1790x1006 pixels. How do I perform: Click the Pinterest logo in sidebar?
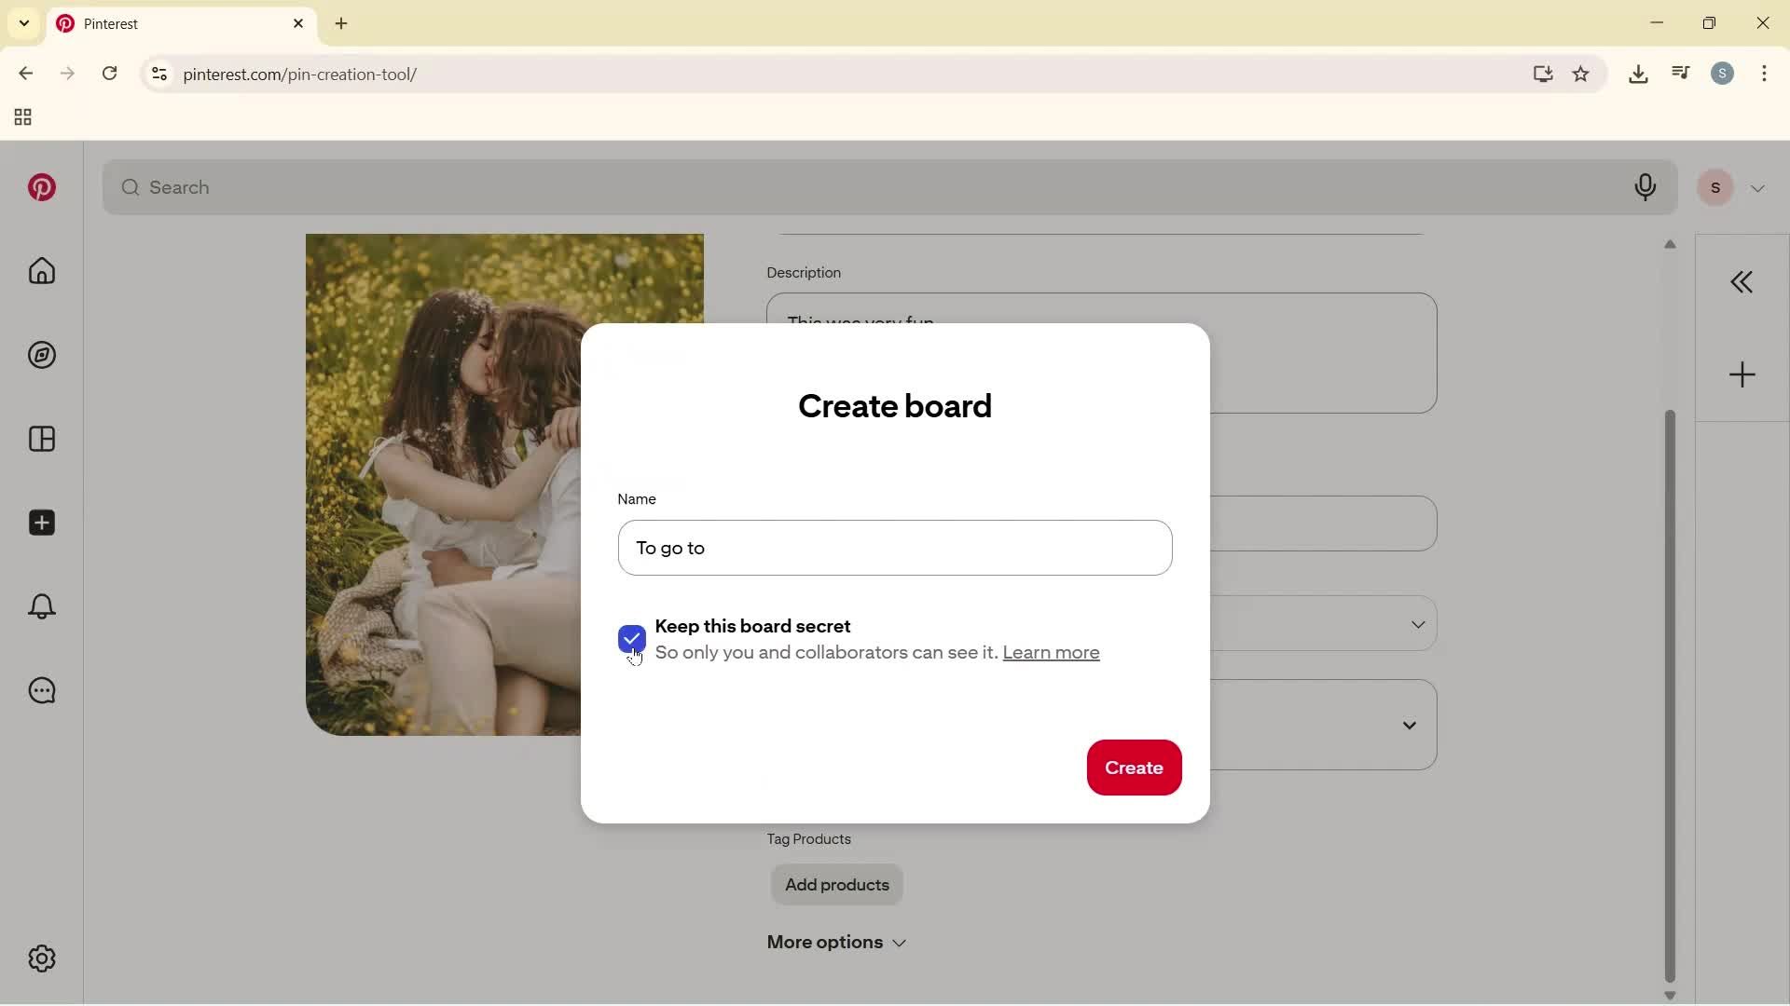(41, 187)
